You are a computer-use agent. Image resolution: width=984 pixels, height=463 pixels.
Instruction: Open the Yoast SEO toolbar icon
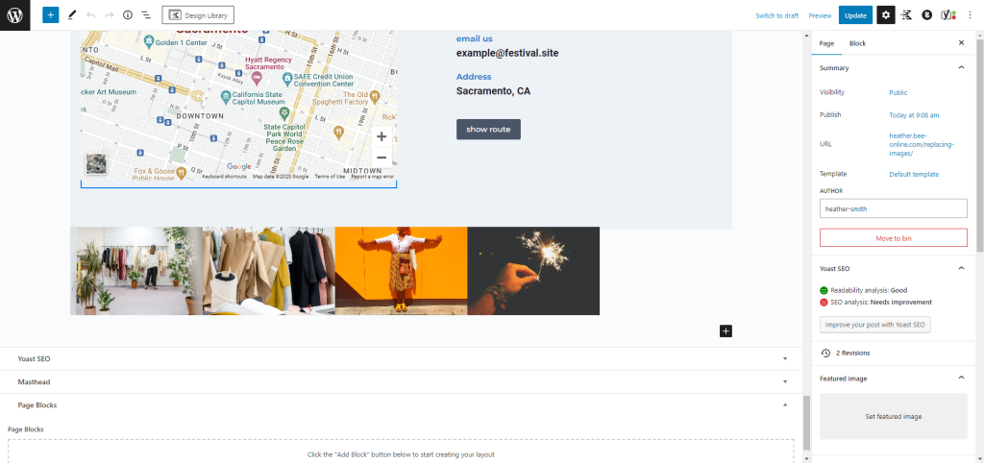point(947,15)
